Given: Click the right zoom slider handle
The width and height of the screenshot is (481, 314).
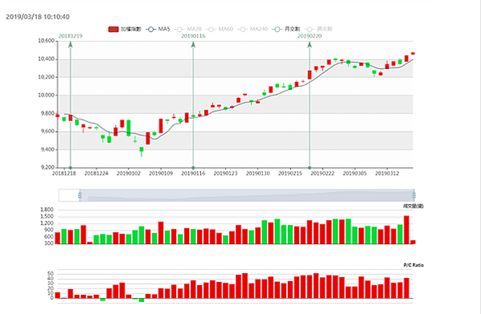Looking at the screenshot, I should pos(413,195).
